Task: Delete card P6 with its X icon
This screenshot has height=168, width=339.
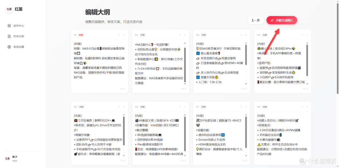Action: coord(185,107)
